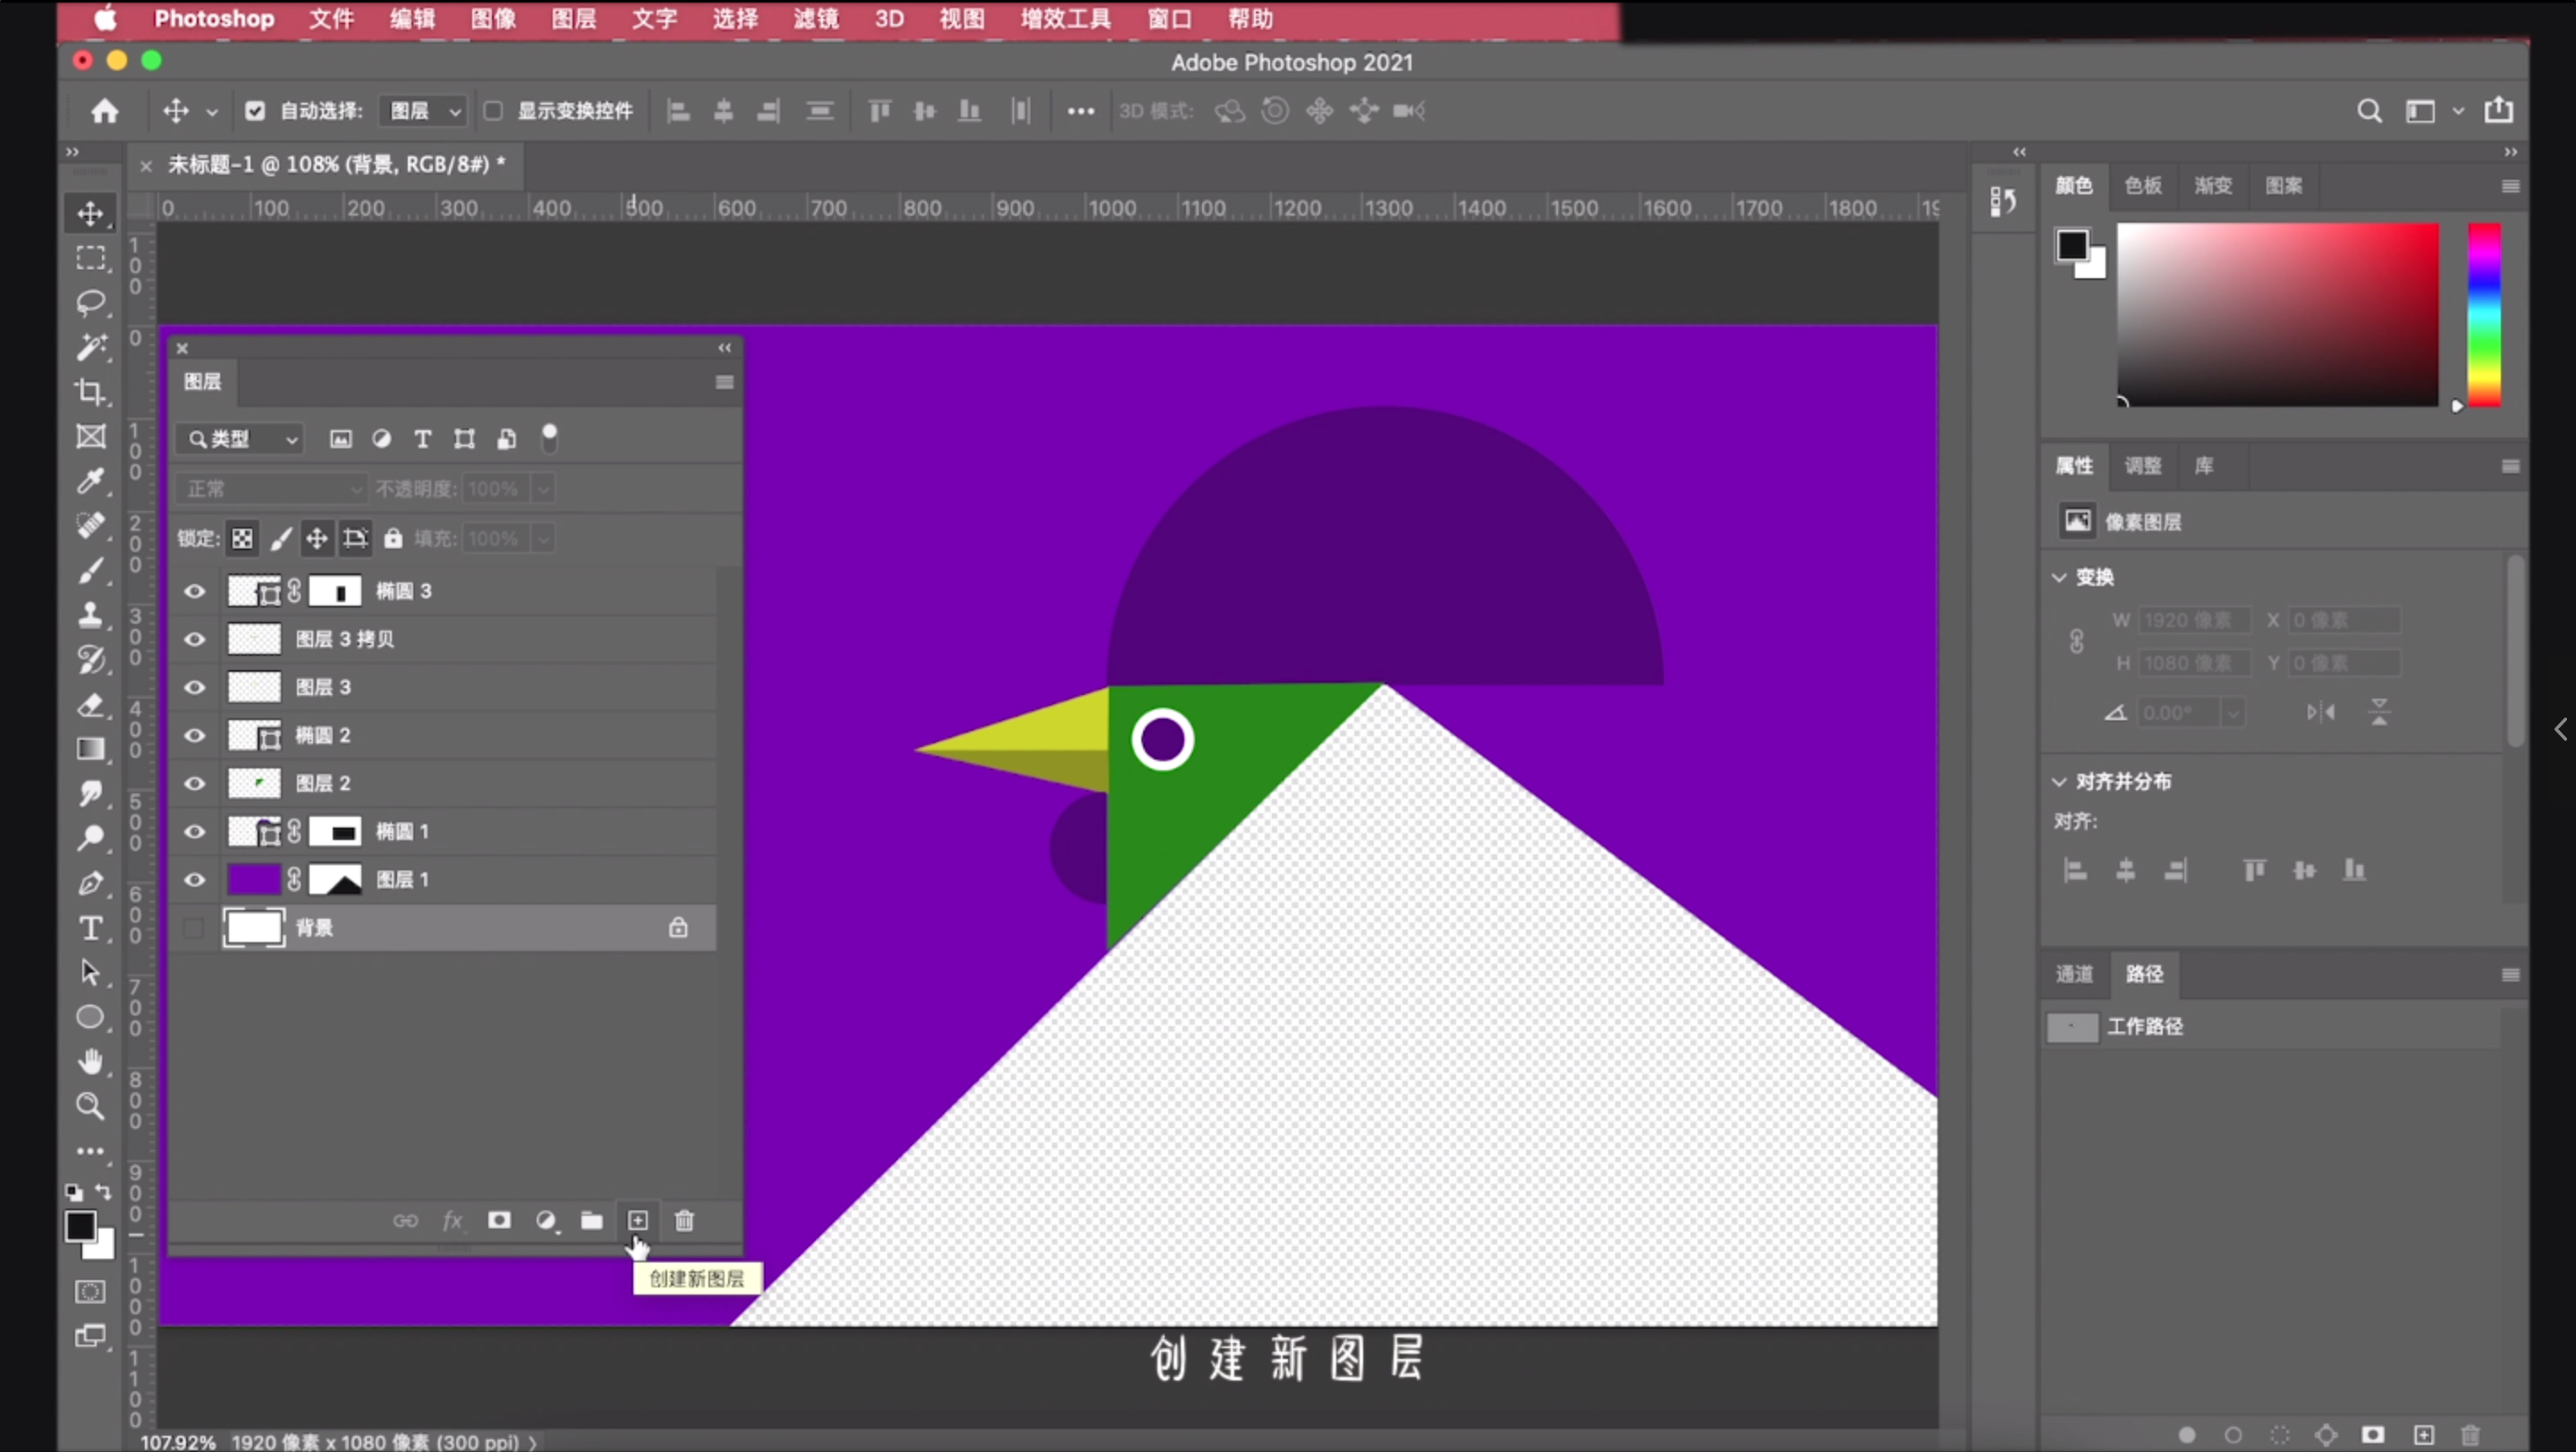The width and height of the screenshot is (2576, 1452).
Task: Click the create new layer icon
Action: pyautogui.click(x=638, y=1220)
